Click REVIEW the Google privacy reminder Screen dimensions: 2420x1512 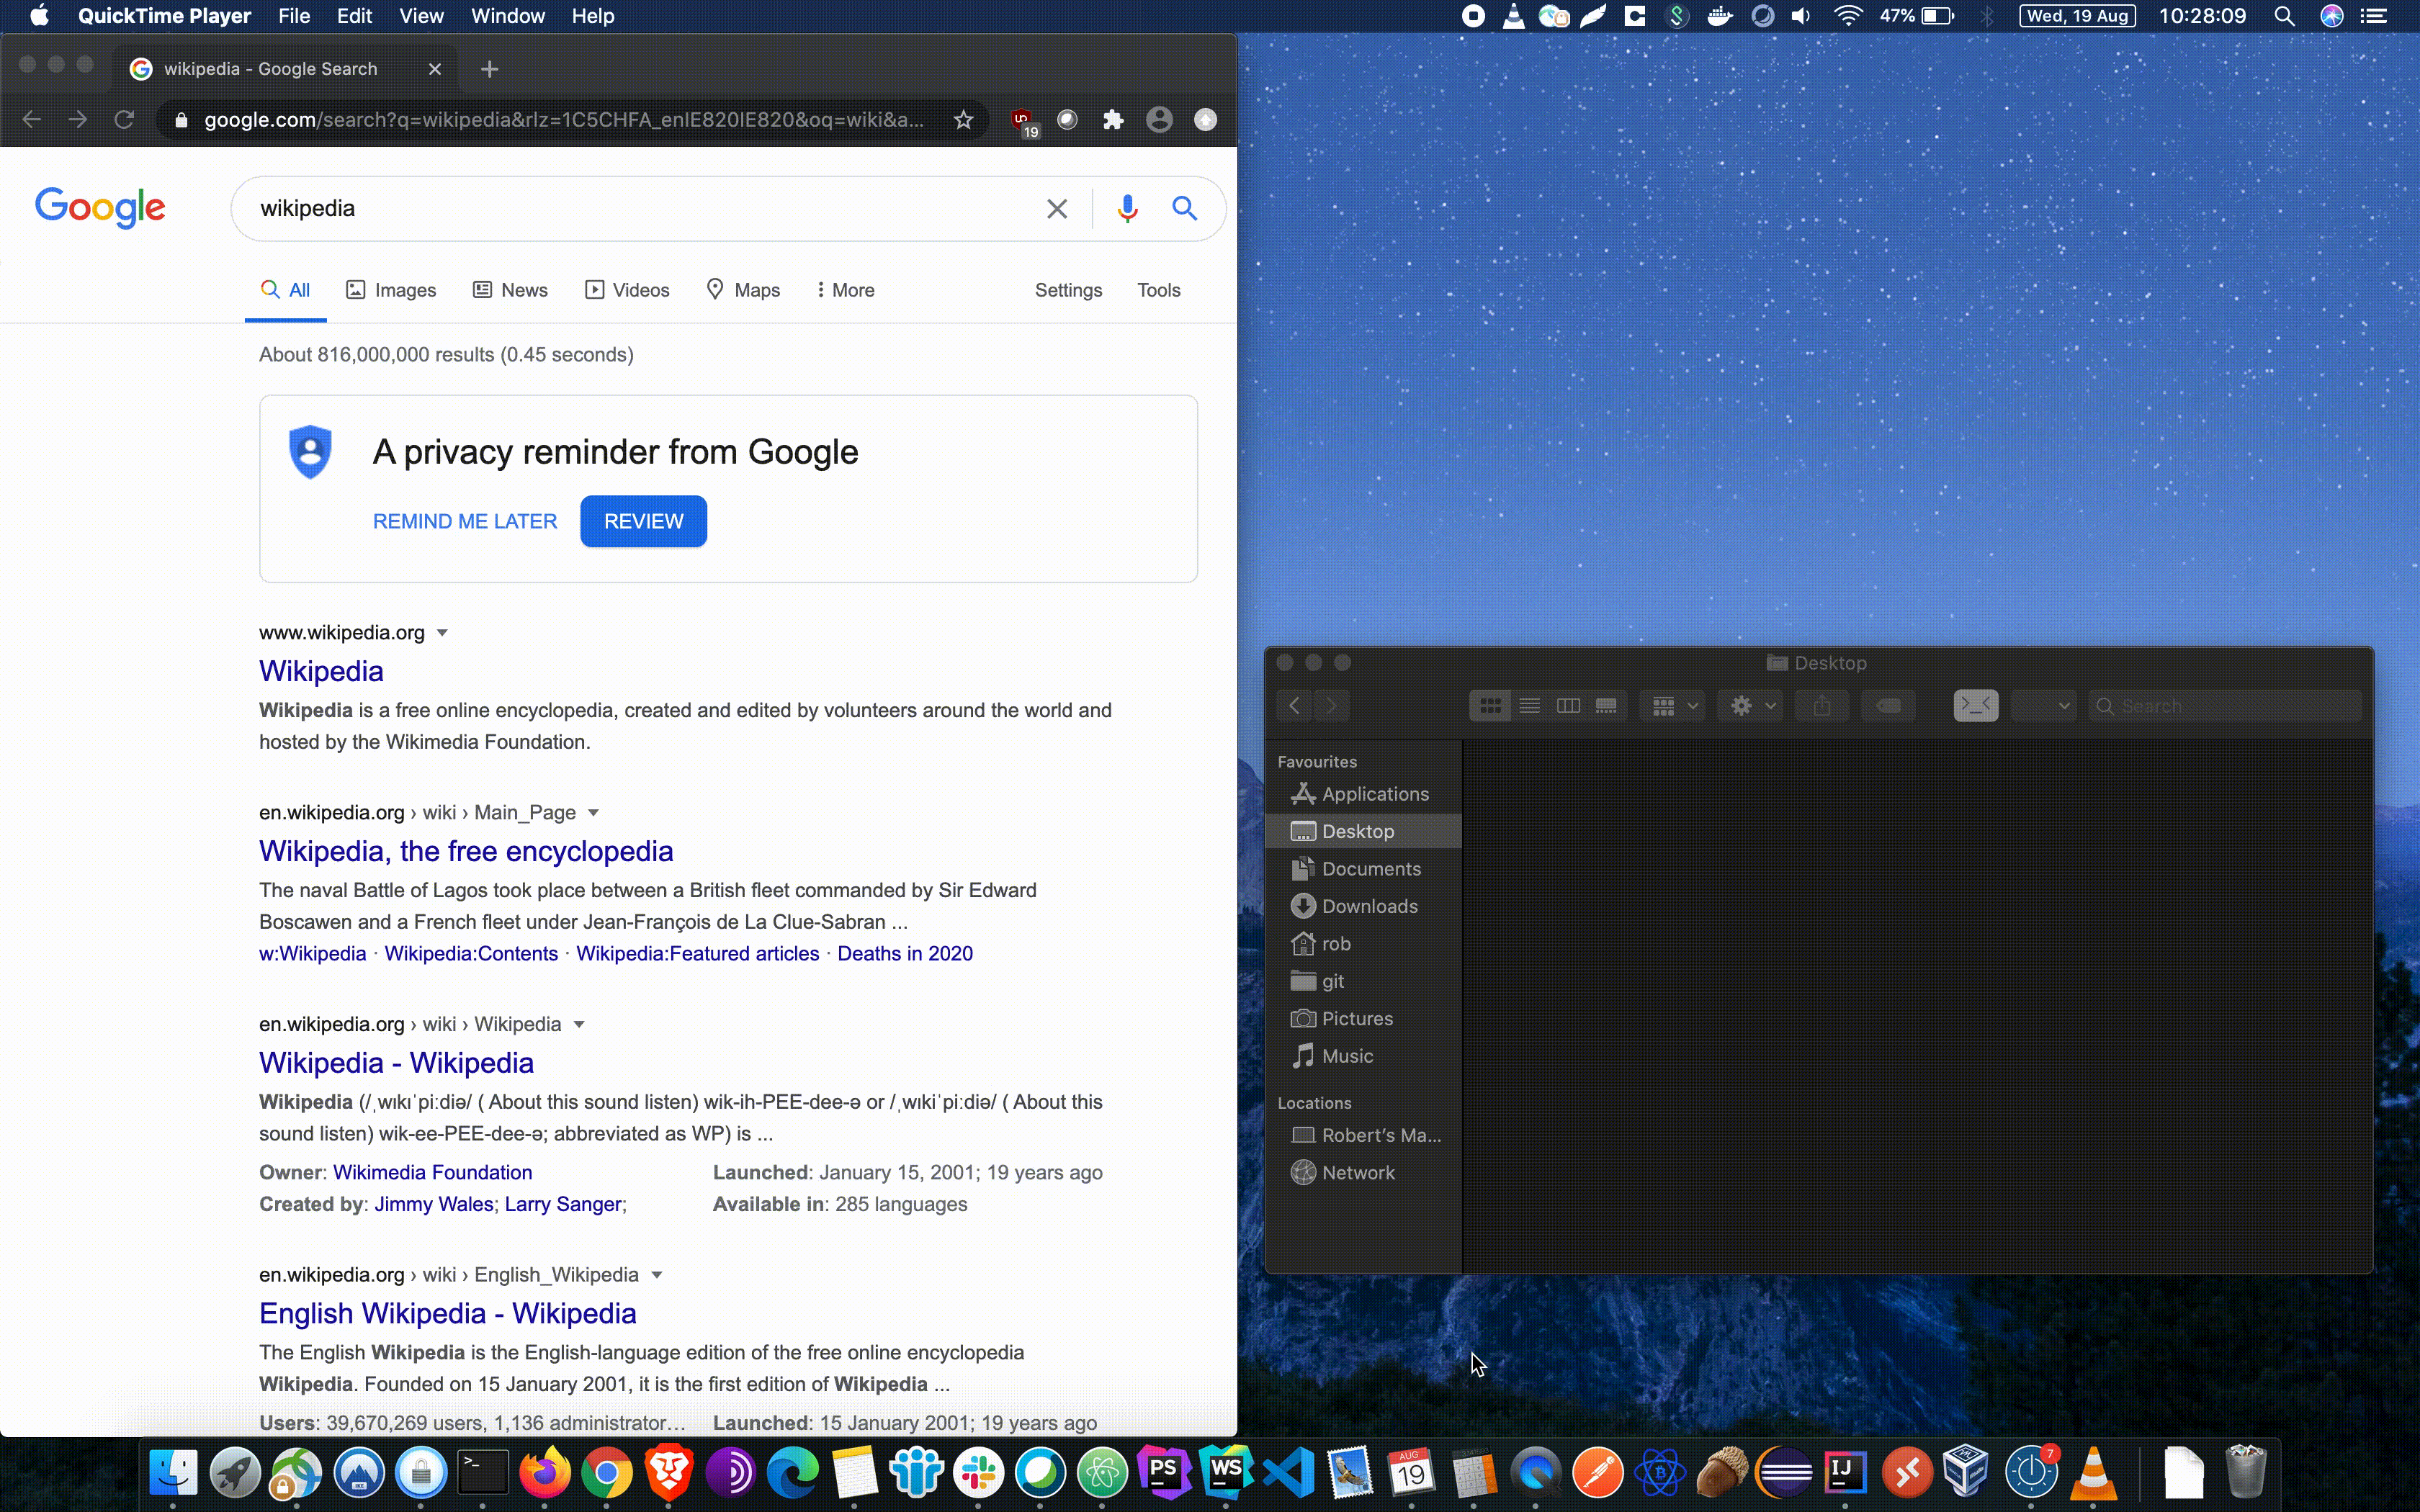[645, 521]
